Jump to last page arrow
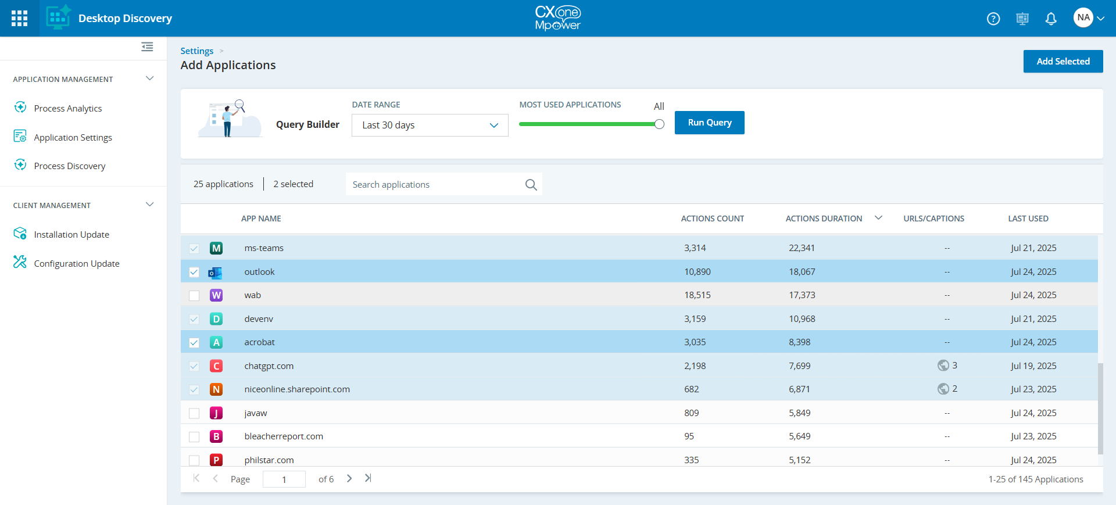Screen dimensions: 1116x505 coord(368,478)
